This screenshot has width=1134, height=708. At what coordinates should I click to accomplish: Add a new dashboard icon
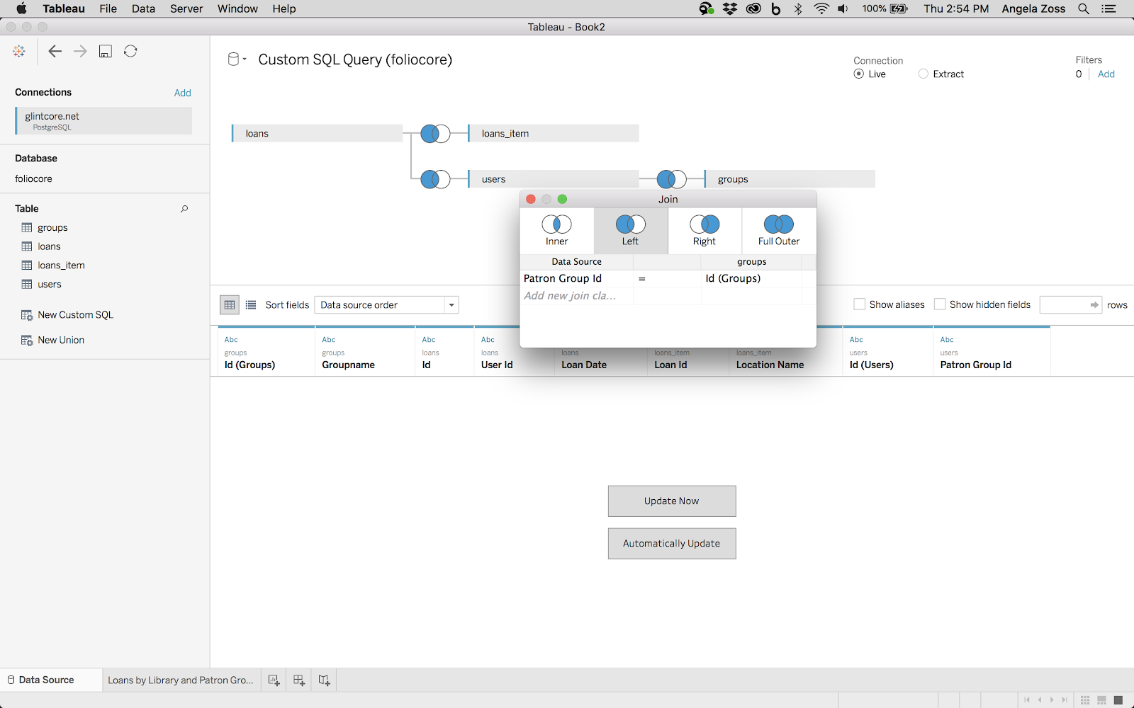click(x=299, y=680)
